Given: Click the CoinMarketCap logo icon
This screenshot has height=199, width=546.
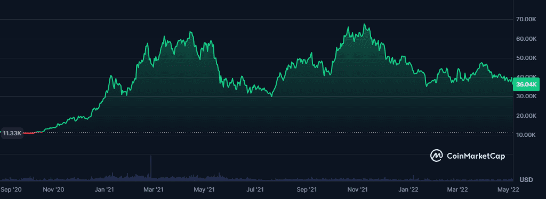Looking at the screenshot, I should click(x=436, y=155).
